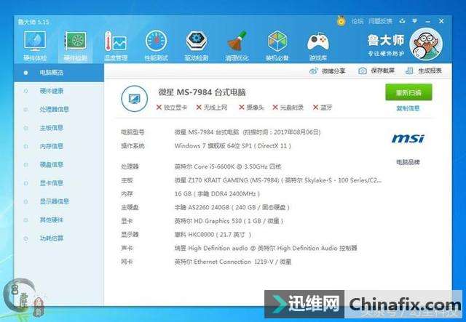Screen dimensions: 466x322
Task: Select 硬件检测 hardware detection icon
Action: [76, 46]
